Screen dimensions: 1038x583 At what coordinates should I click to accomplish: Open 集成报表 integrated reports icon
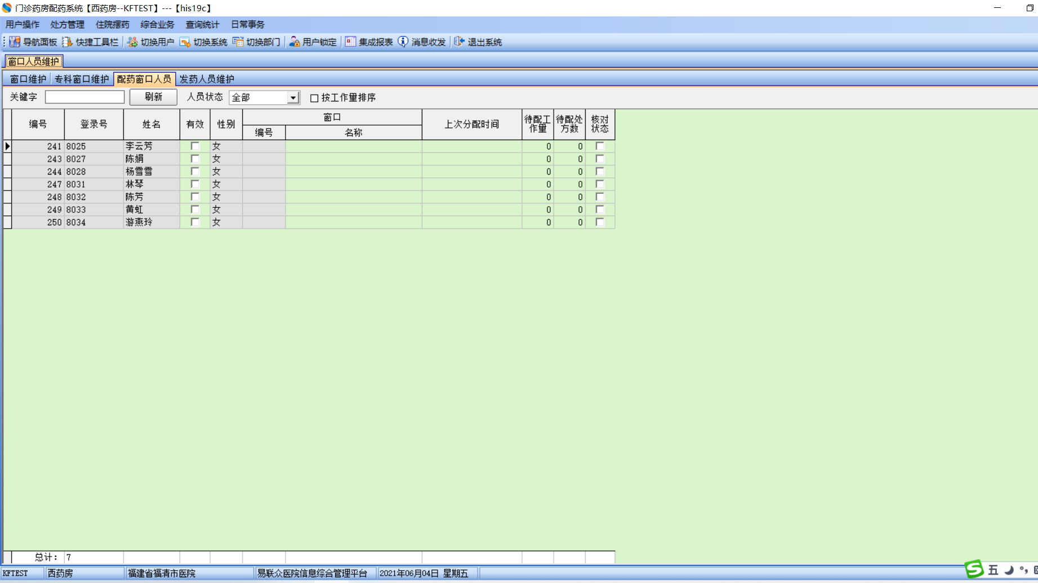(x=350, y=42)
